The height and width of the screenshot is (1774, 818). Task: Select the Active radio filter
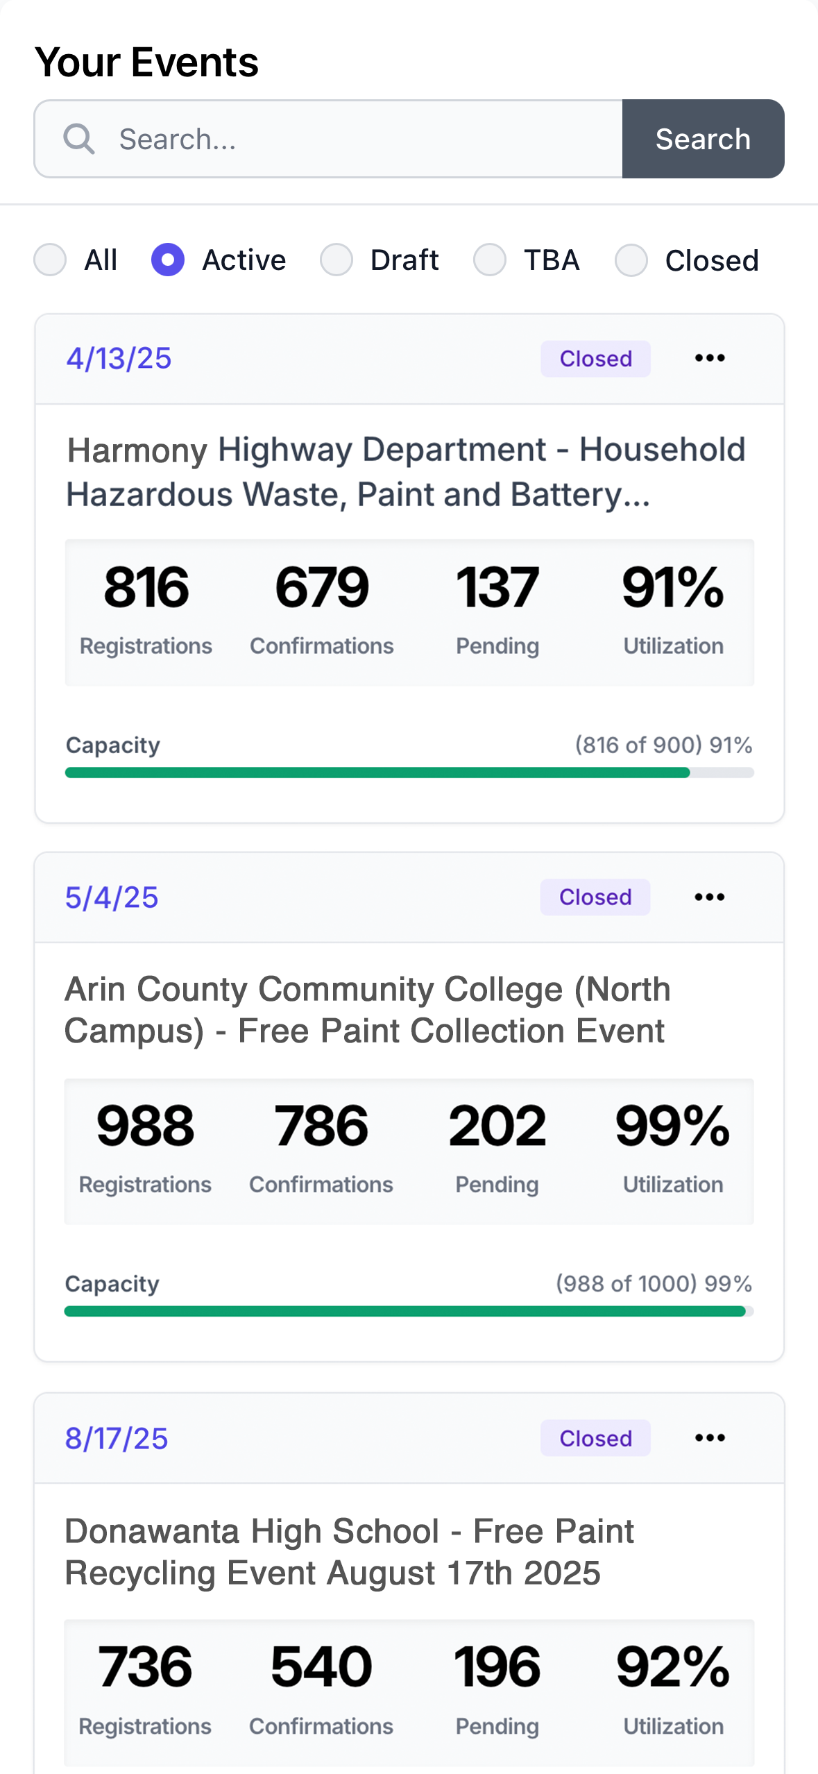[168, 260]
